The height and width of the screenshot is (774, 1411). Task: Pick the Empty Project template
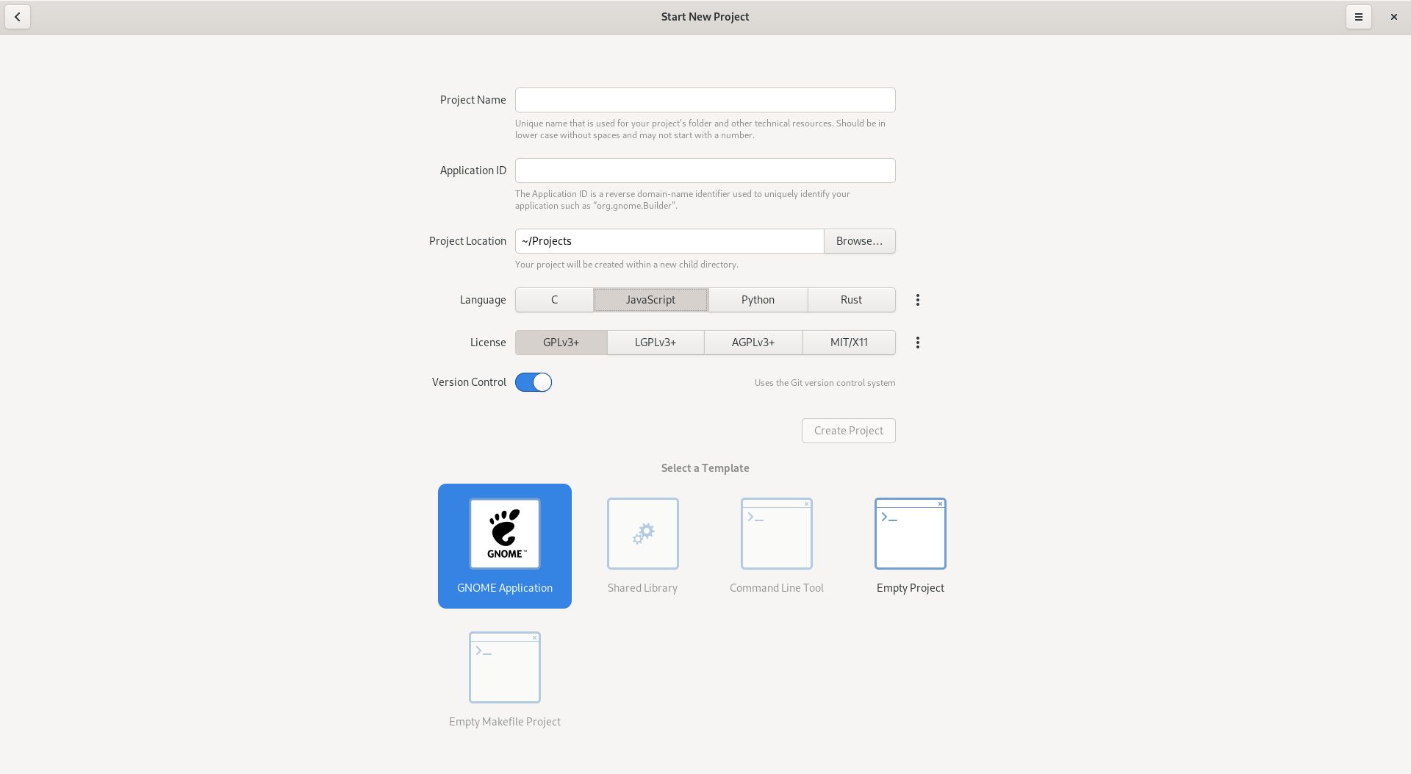[910, 534]
